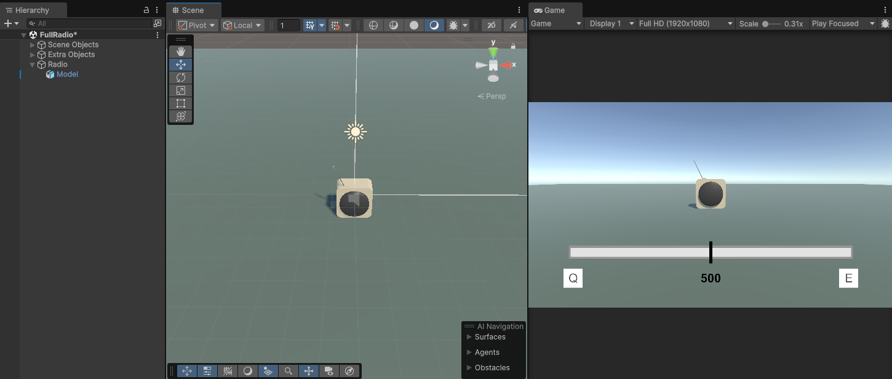Open the Full HD (1920x1080) resolution dropdown
The height and width of the screenshot is (379, 892).
(x=685, y=23)
